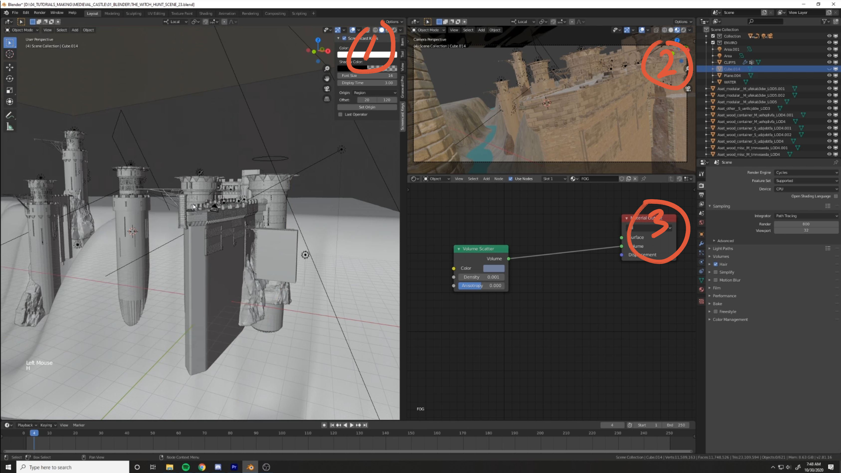Open Options popover in left viewport header
841x473 pixels.
(394, 22)
